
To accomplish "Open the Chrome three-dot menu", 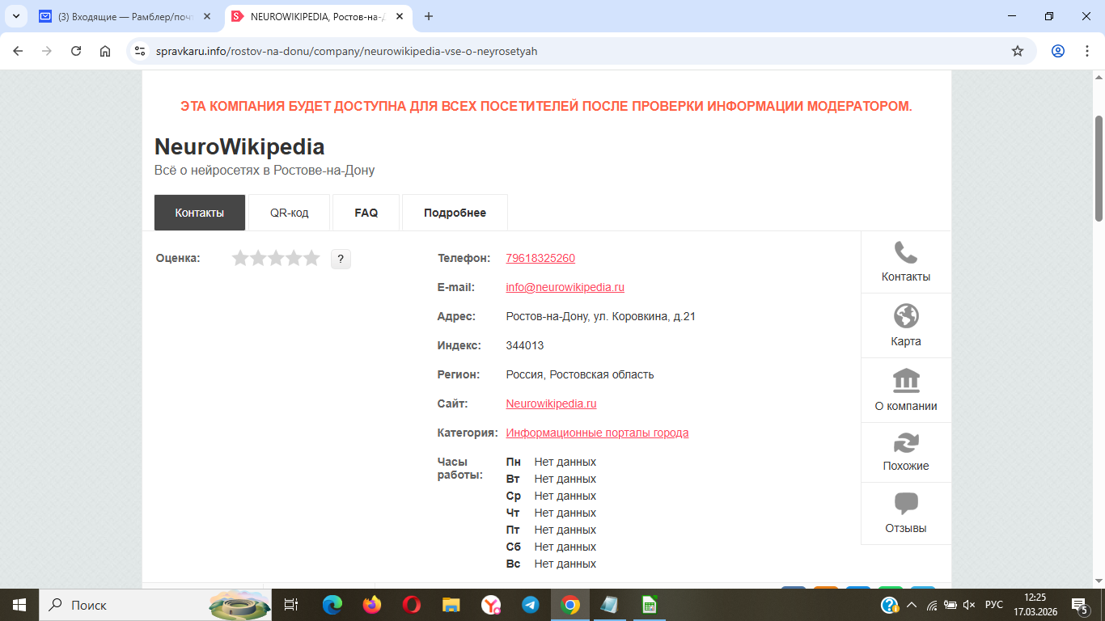I will click(x=1086, y=51).
